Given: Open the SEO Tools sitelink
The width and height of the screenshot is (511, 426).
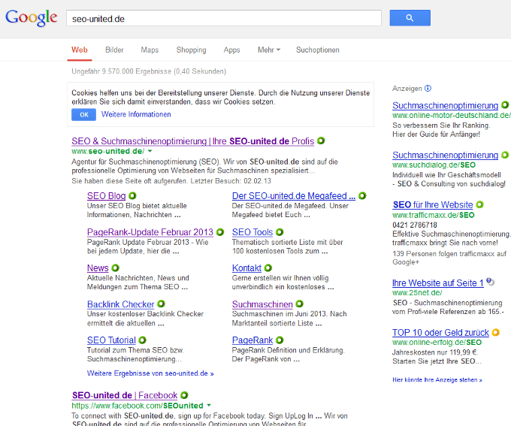Looking at the screenshot, I should point(252,232).
